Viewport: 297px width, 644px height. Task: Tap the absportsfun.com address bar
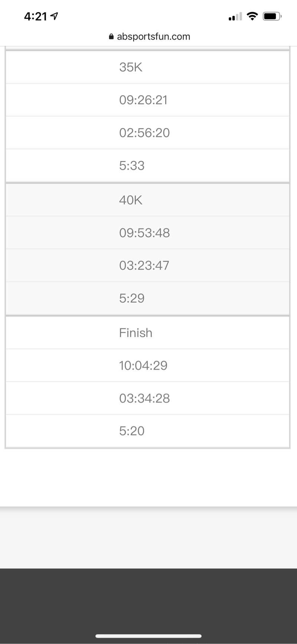click(153, 36)
